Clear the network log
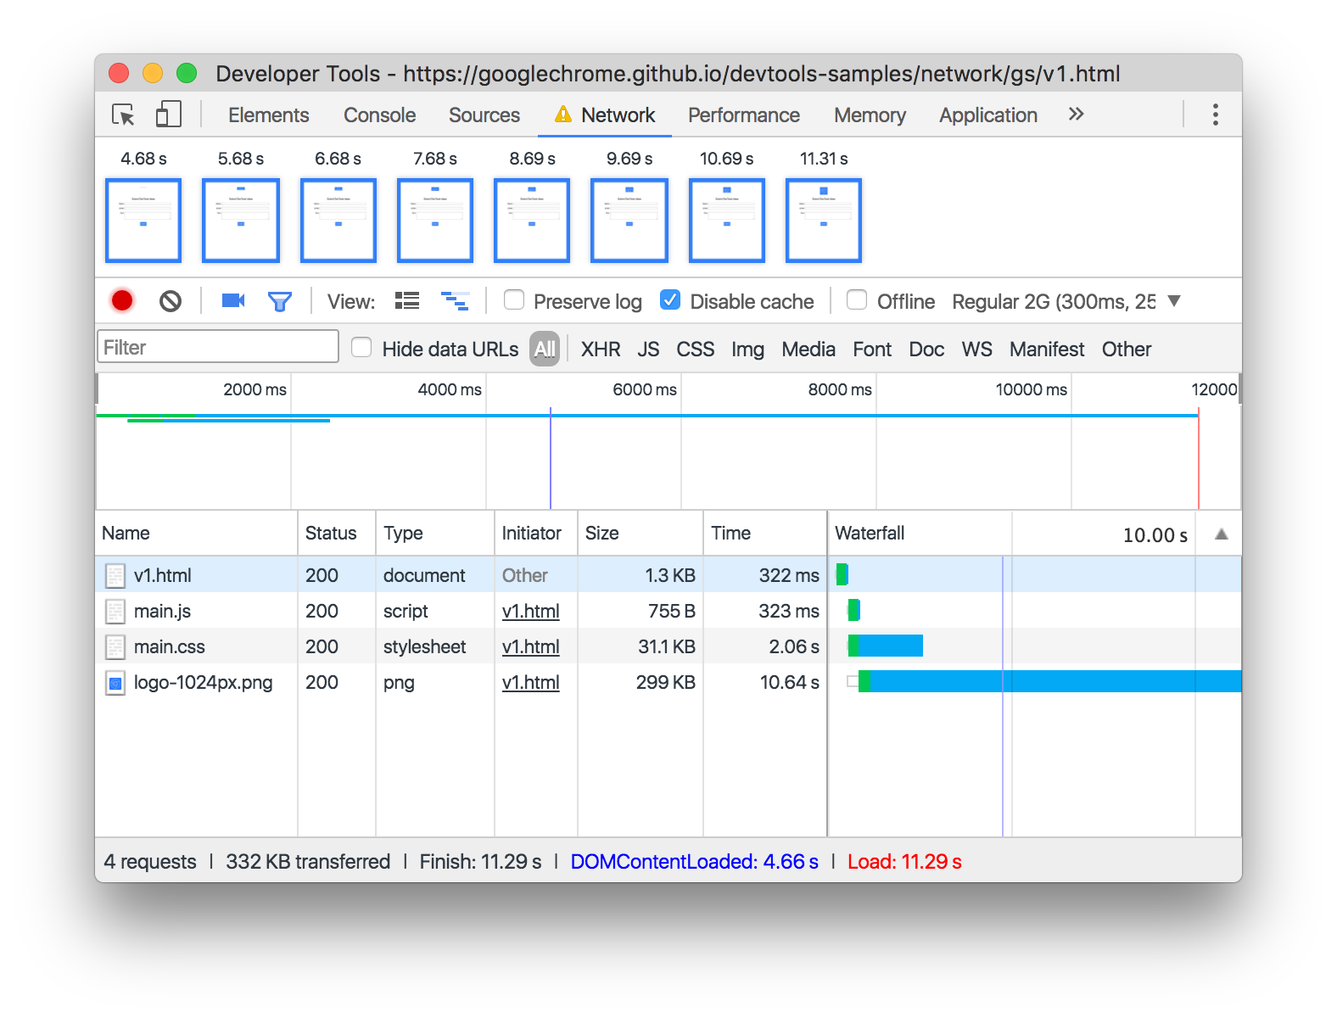Viewport: 1337px width, 1018px height. tap(171, 300)
